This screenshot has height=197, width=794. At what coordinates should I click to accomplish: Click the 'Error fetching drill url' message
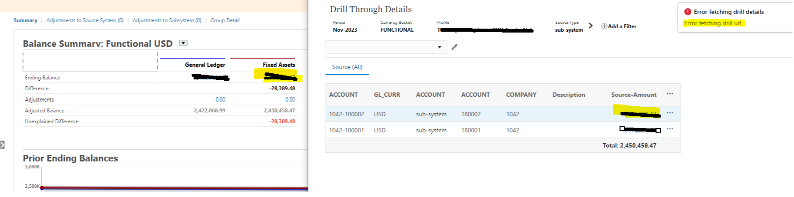713,23
